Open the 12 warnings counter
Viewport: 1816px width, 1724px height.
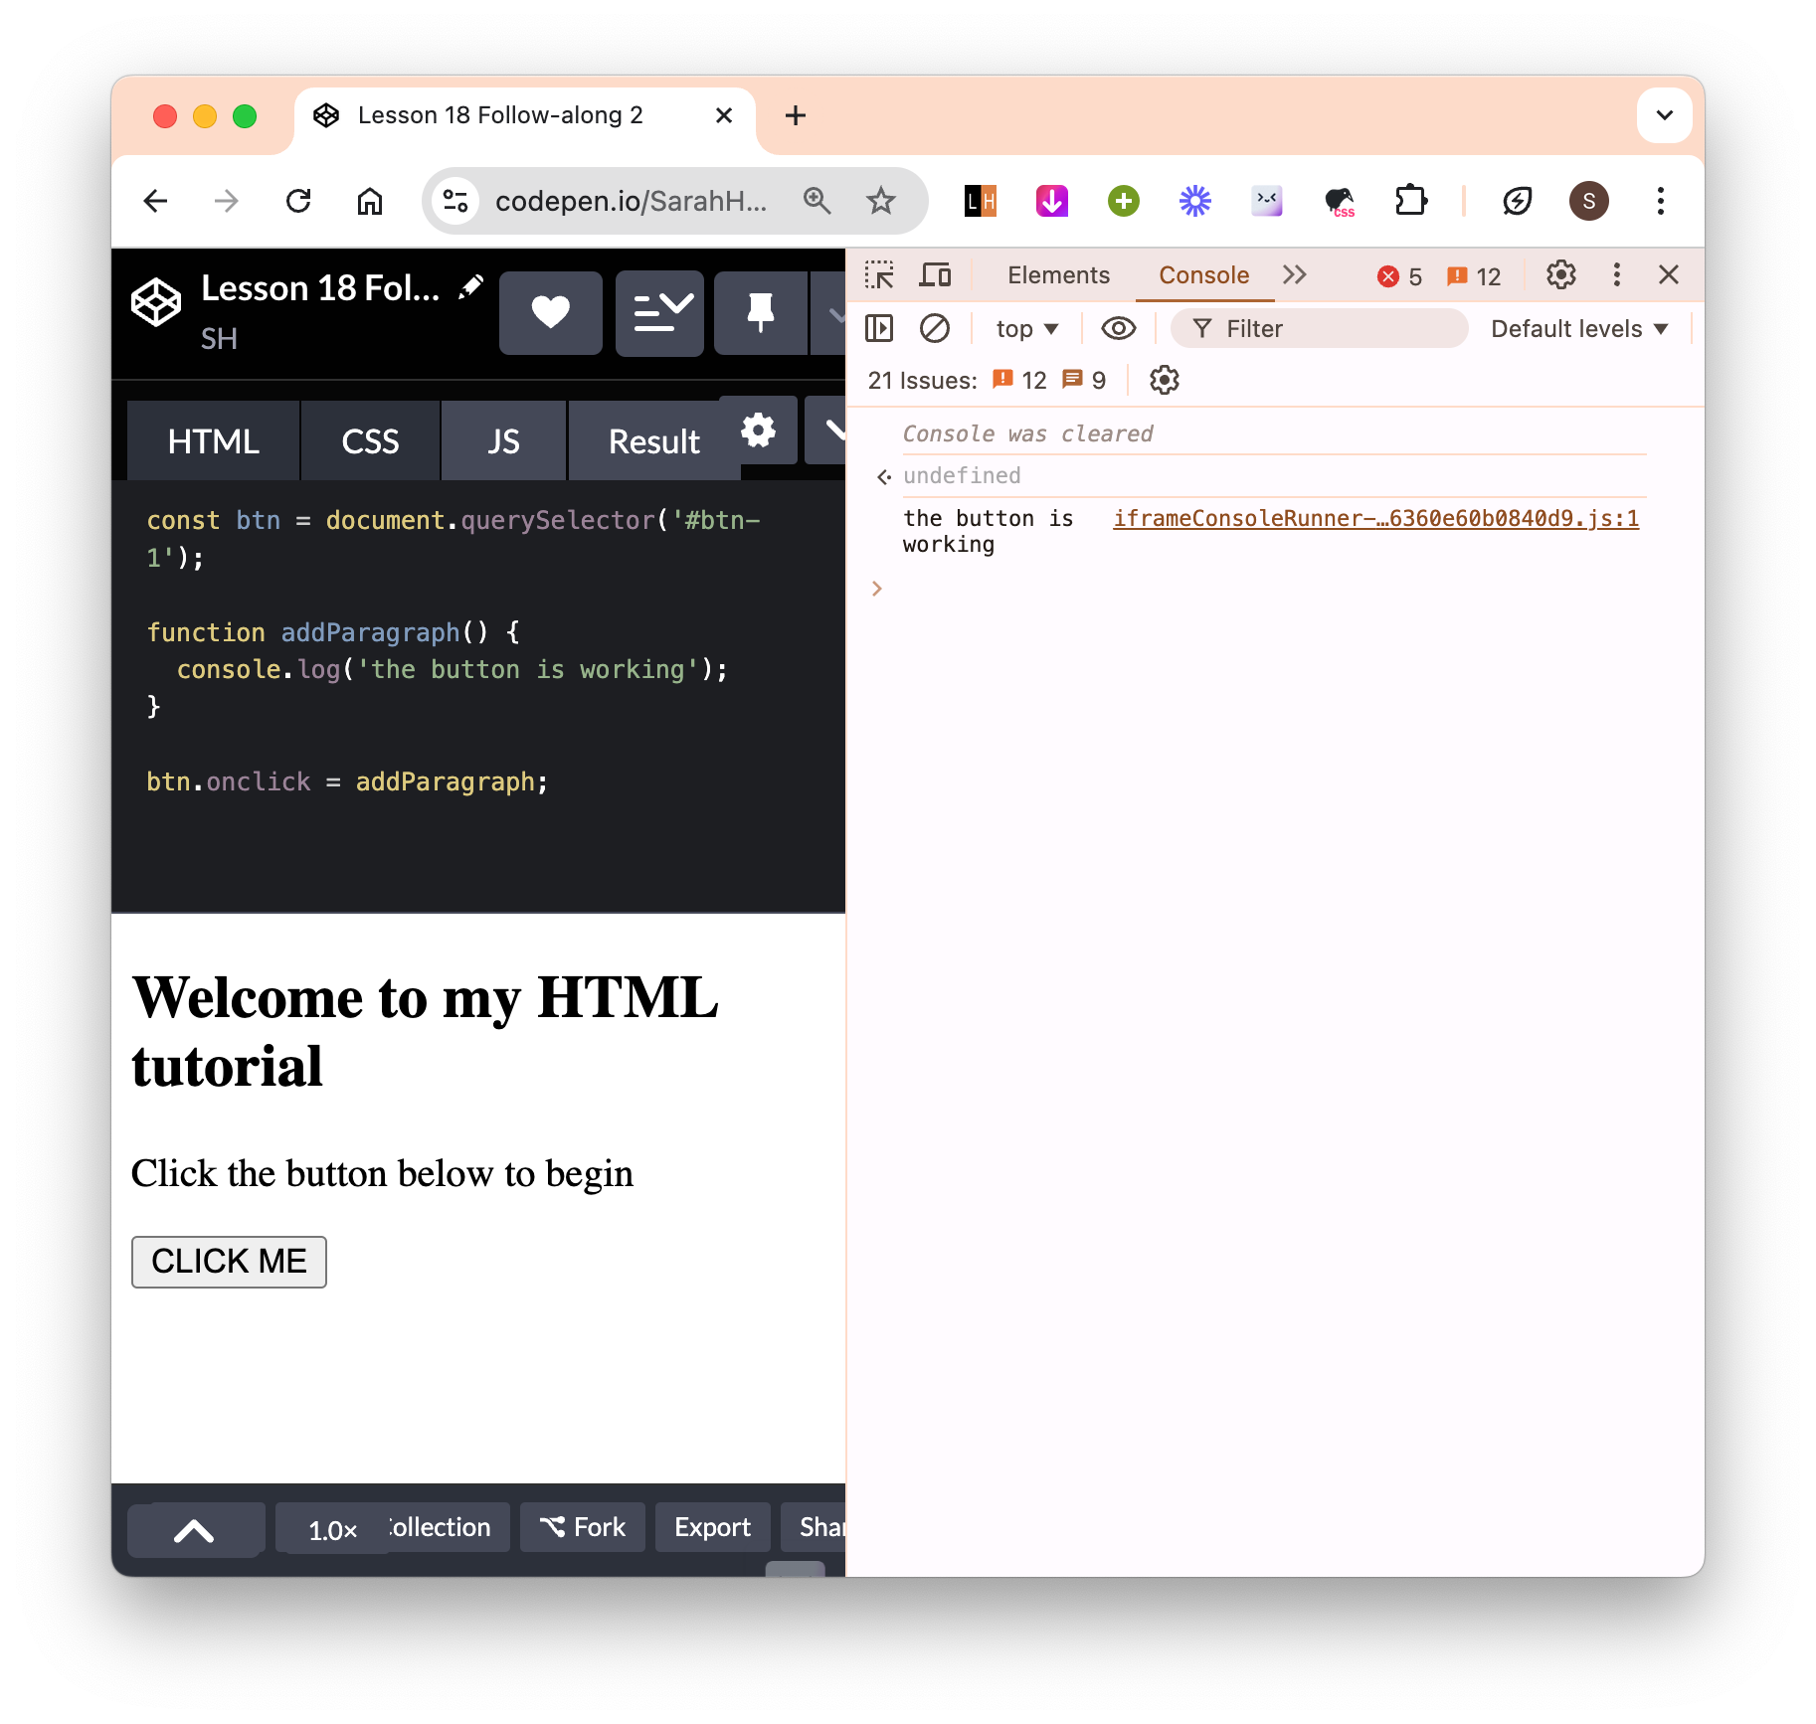click(x=1474, y=276)
